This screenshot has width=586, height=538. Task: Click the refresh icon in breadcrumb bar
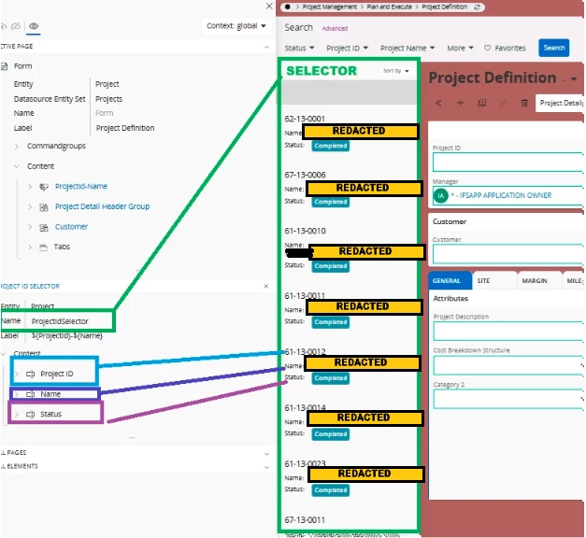pos(477,7)
